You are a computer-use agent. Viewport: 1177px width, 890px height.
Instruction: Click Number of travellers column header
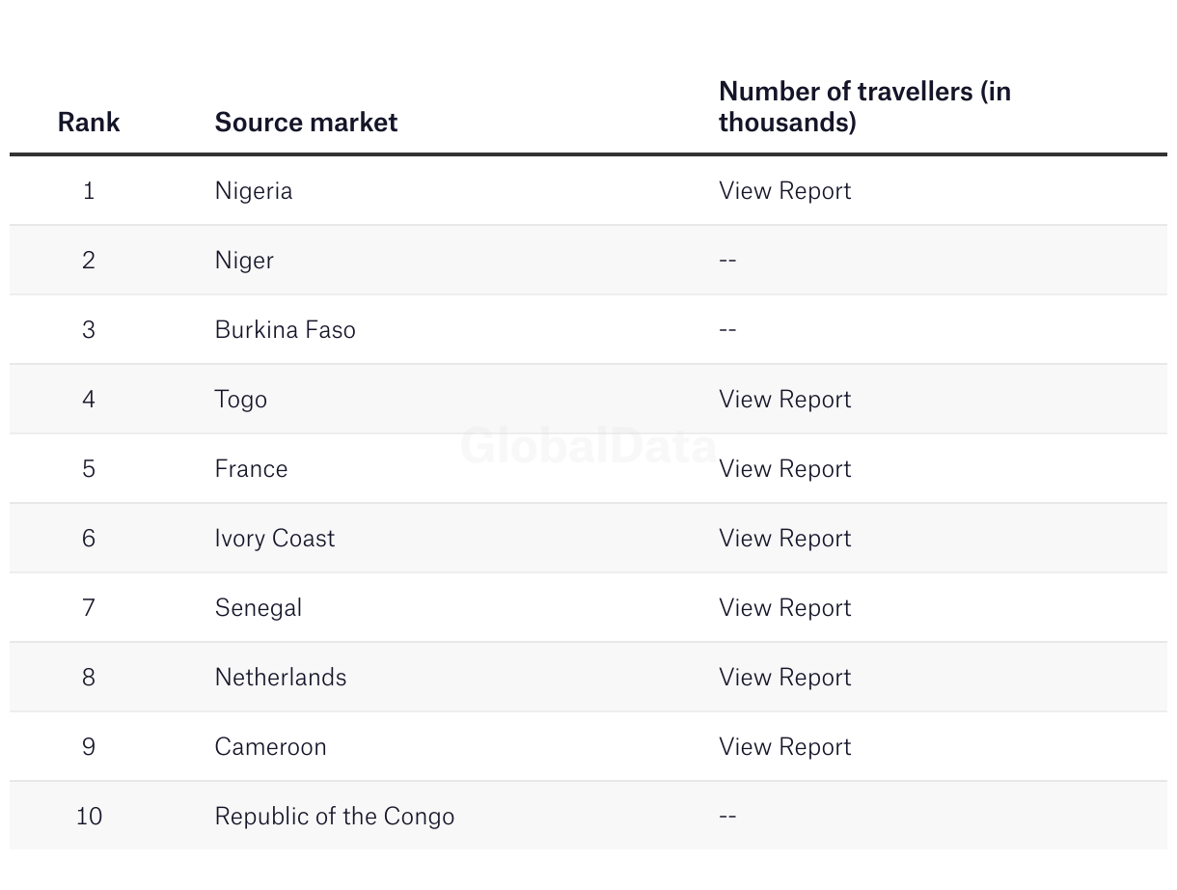pos(864,107)
